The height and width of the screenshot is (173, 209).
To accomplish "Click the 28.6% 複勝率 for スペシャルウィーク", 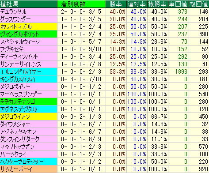I will (159, 41).
